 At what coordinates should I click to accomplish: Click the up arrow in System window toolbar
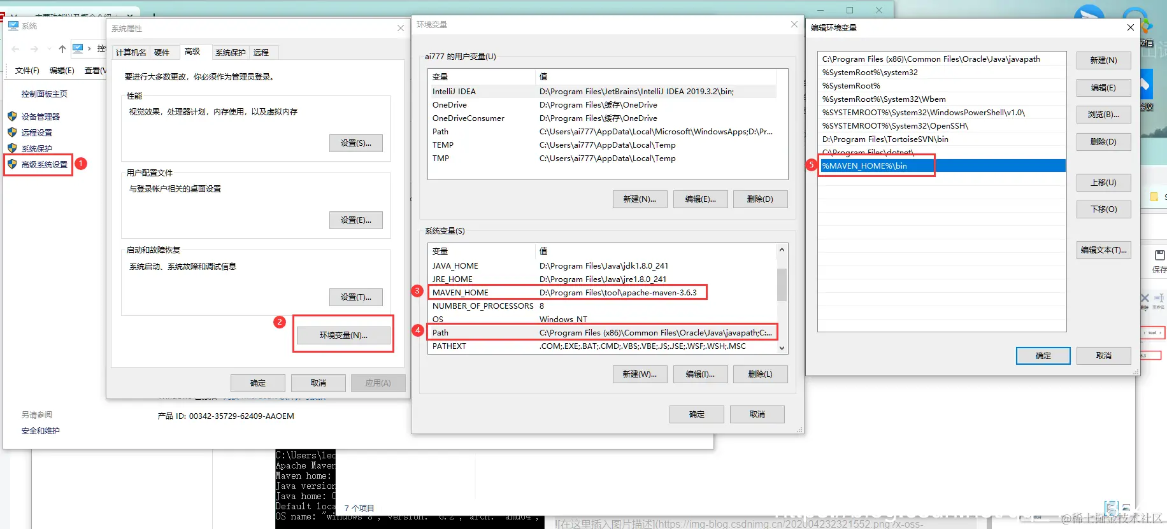tap(62, 49)
